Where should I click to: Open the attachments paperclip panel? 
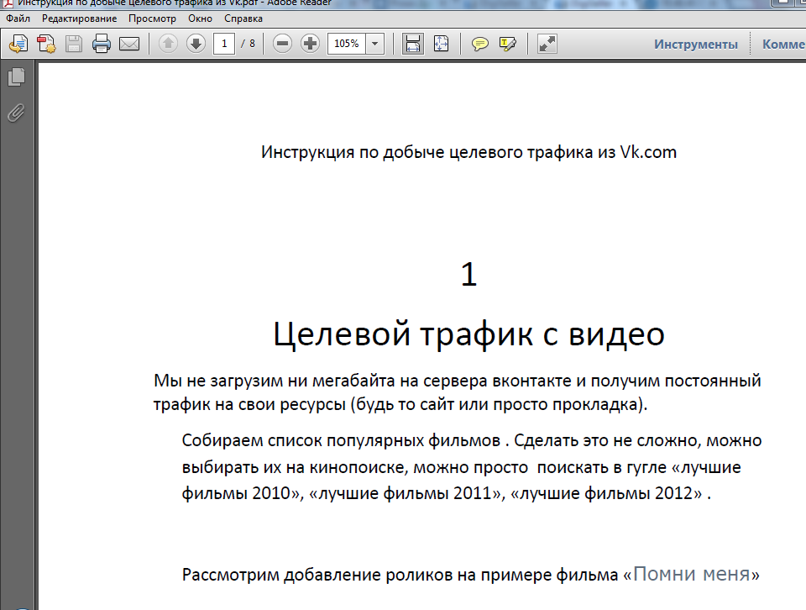(16, 113)
